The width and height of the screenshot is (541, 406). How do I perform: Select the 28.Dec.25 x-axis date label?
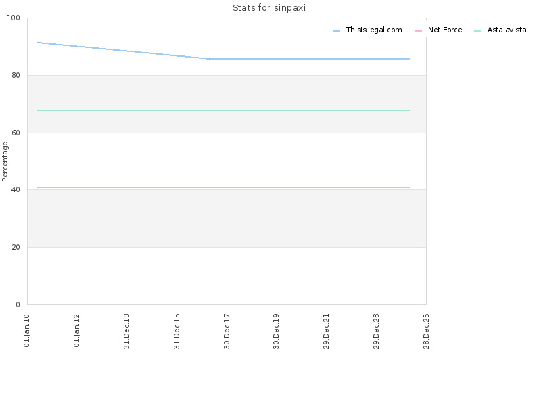point(426,332)
